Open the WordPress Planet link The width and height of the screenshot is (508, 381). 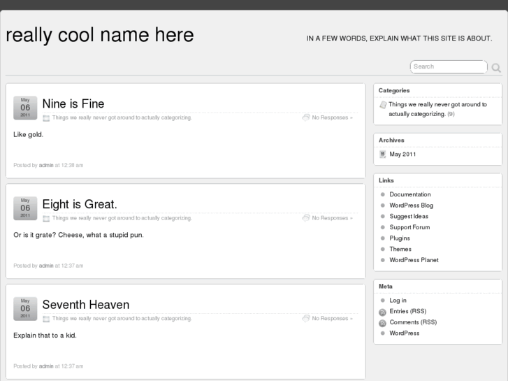click(414, 260)
